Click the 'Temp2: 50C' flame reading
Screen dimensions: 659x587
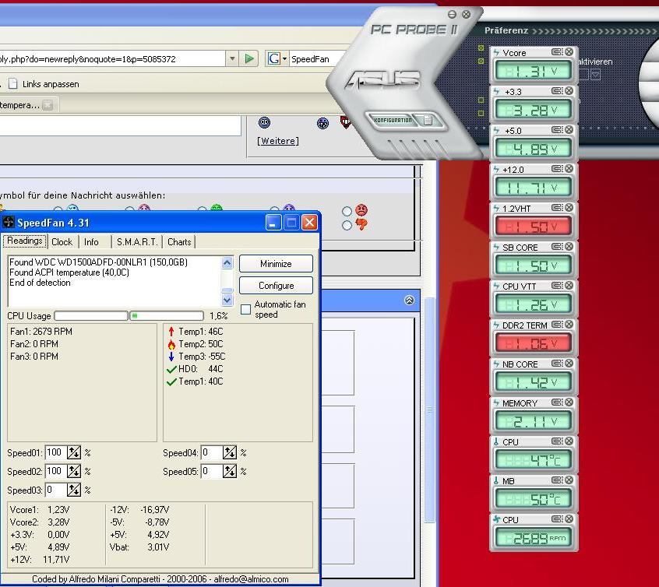(x=195, y=344)
